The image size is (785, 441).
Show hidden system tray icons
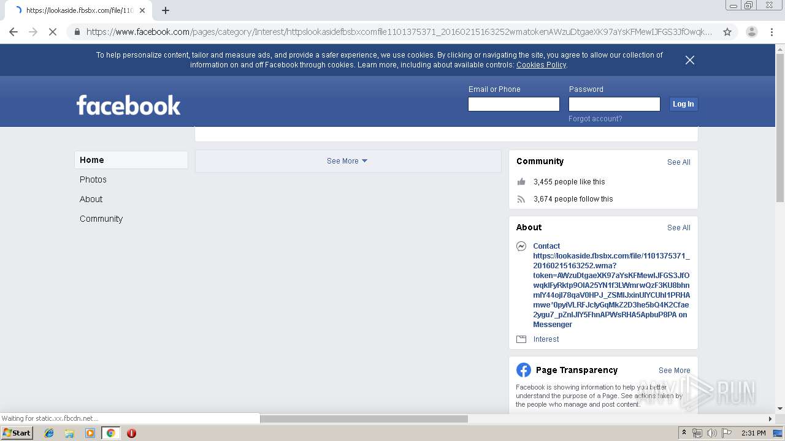[684, 433]
